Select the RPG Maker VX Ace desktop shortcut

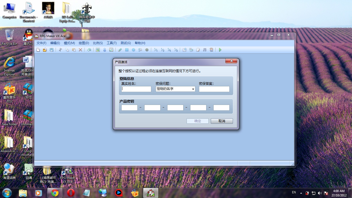(x=68, y=175)
